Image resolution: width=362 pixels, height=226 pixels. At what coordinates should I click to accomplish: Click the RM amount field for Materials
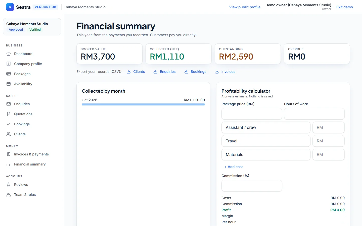[x=329, y=154]
